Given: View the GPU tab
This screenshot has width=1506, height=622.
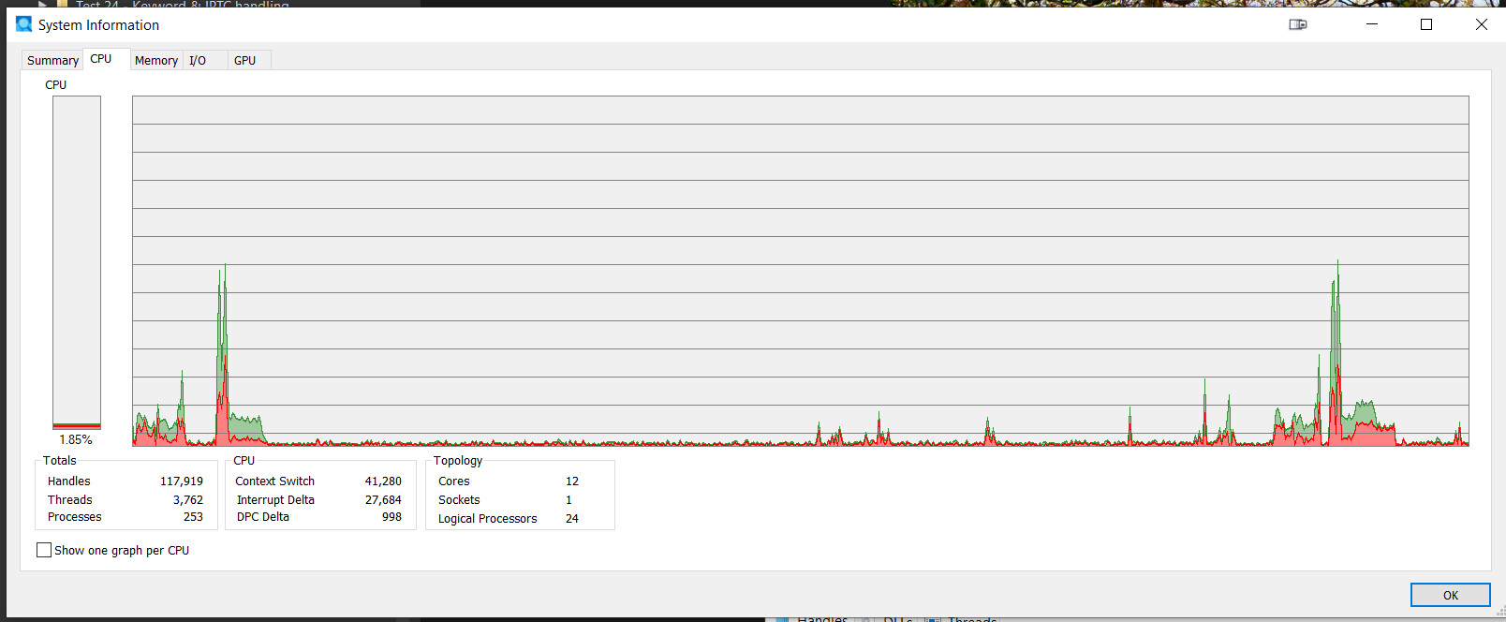Looking at the screenshot, I should point(244,60).
